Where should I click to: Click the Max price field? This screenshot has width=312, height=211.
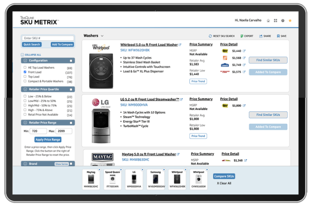(64, 131)
